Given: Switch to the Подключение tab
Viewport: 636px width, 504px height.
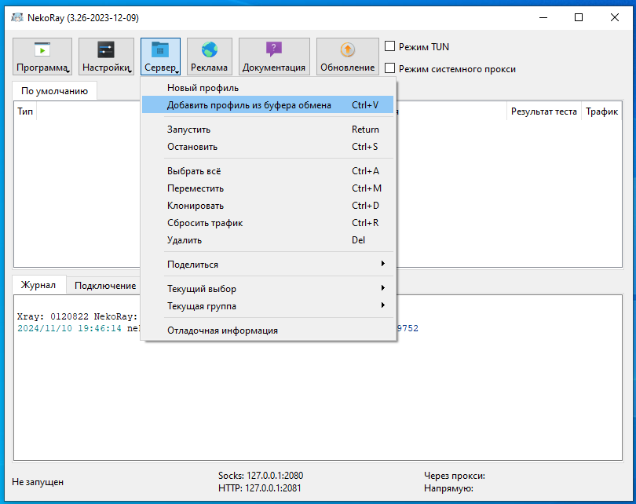Looking at the screenshot, I should 105,286.
